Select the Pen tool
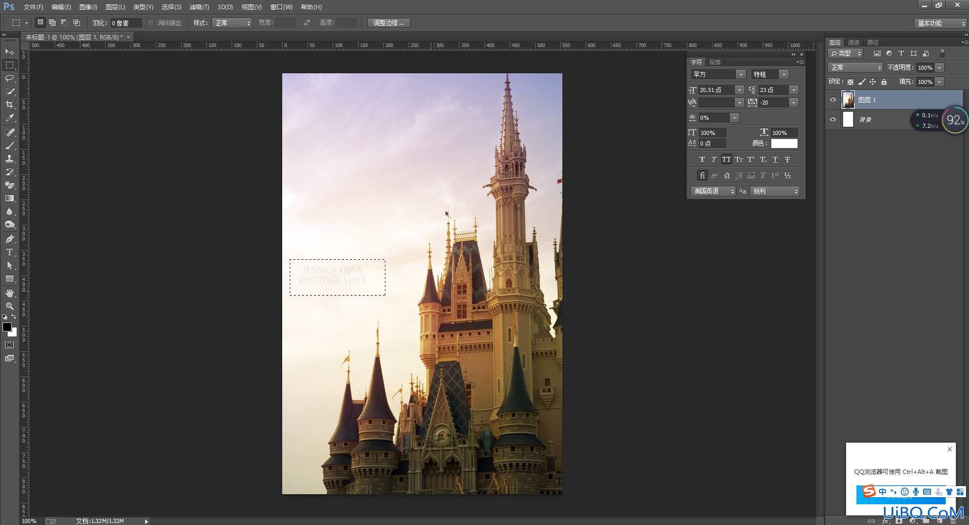969x525 pixels. [x=10, y=239]
